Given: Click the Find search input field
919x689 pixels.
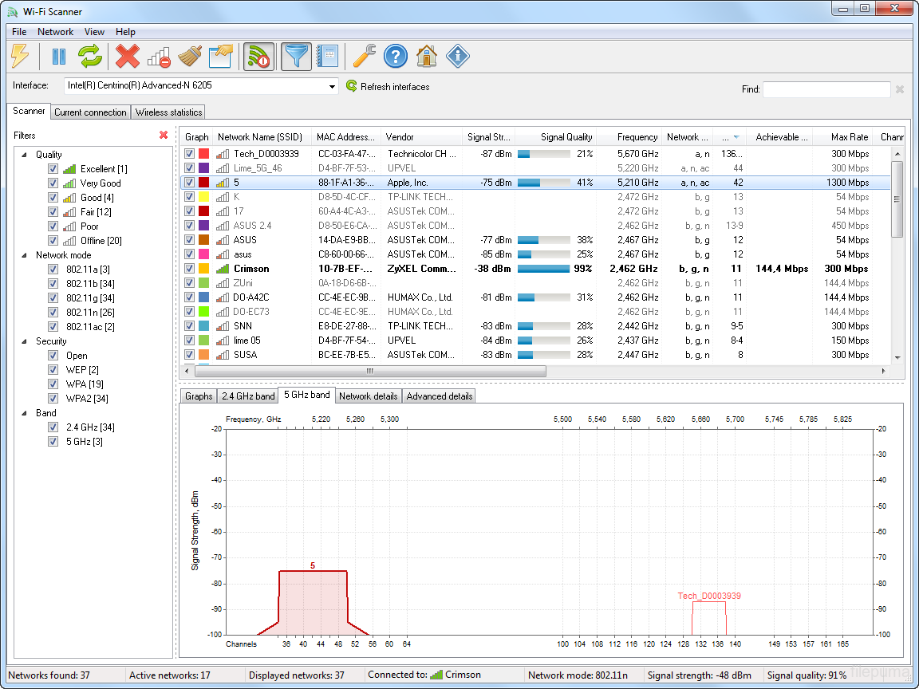Looking at the screenshot, I should pos(826,89).
